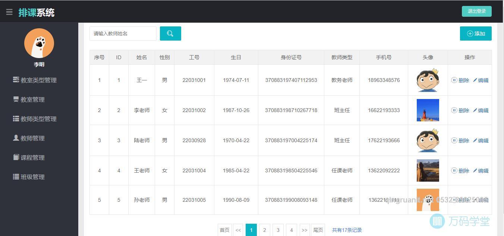Return to the first page via 首页

pos(225,230)
